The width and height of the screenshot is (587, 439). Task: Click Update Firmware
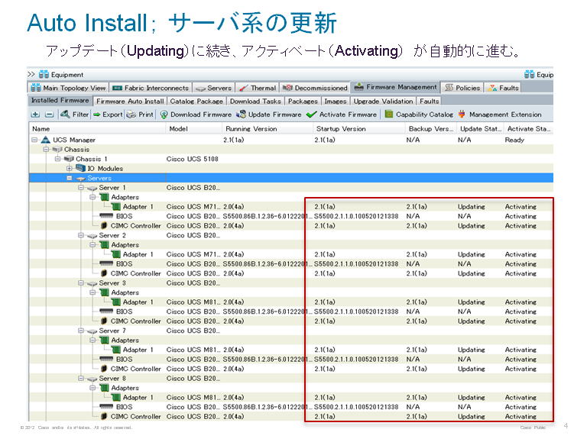click(268, 115)
